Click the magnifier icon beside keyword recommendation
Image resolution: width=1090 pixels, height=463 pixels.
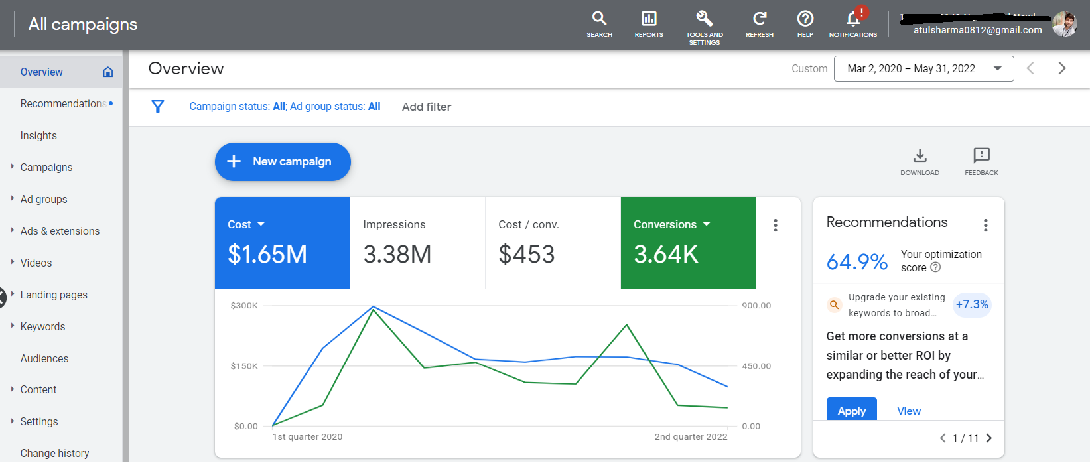coord(835,305)
